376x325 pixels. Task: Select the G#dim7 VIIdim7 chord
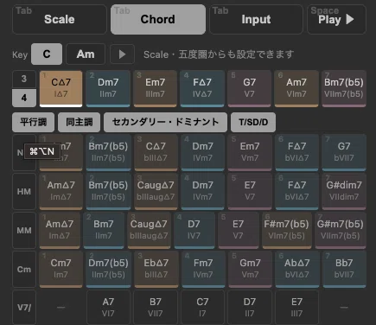pyautogui.click(x=344, y=191)
